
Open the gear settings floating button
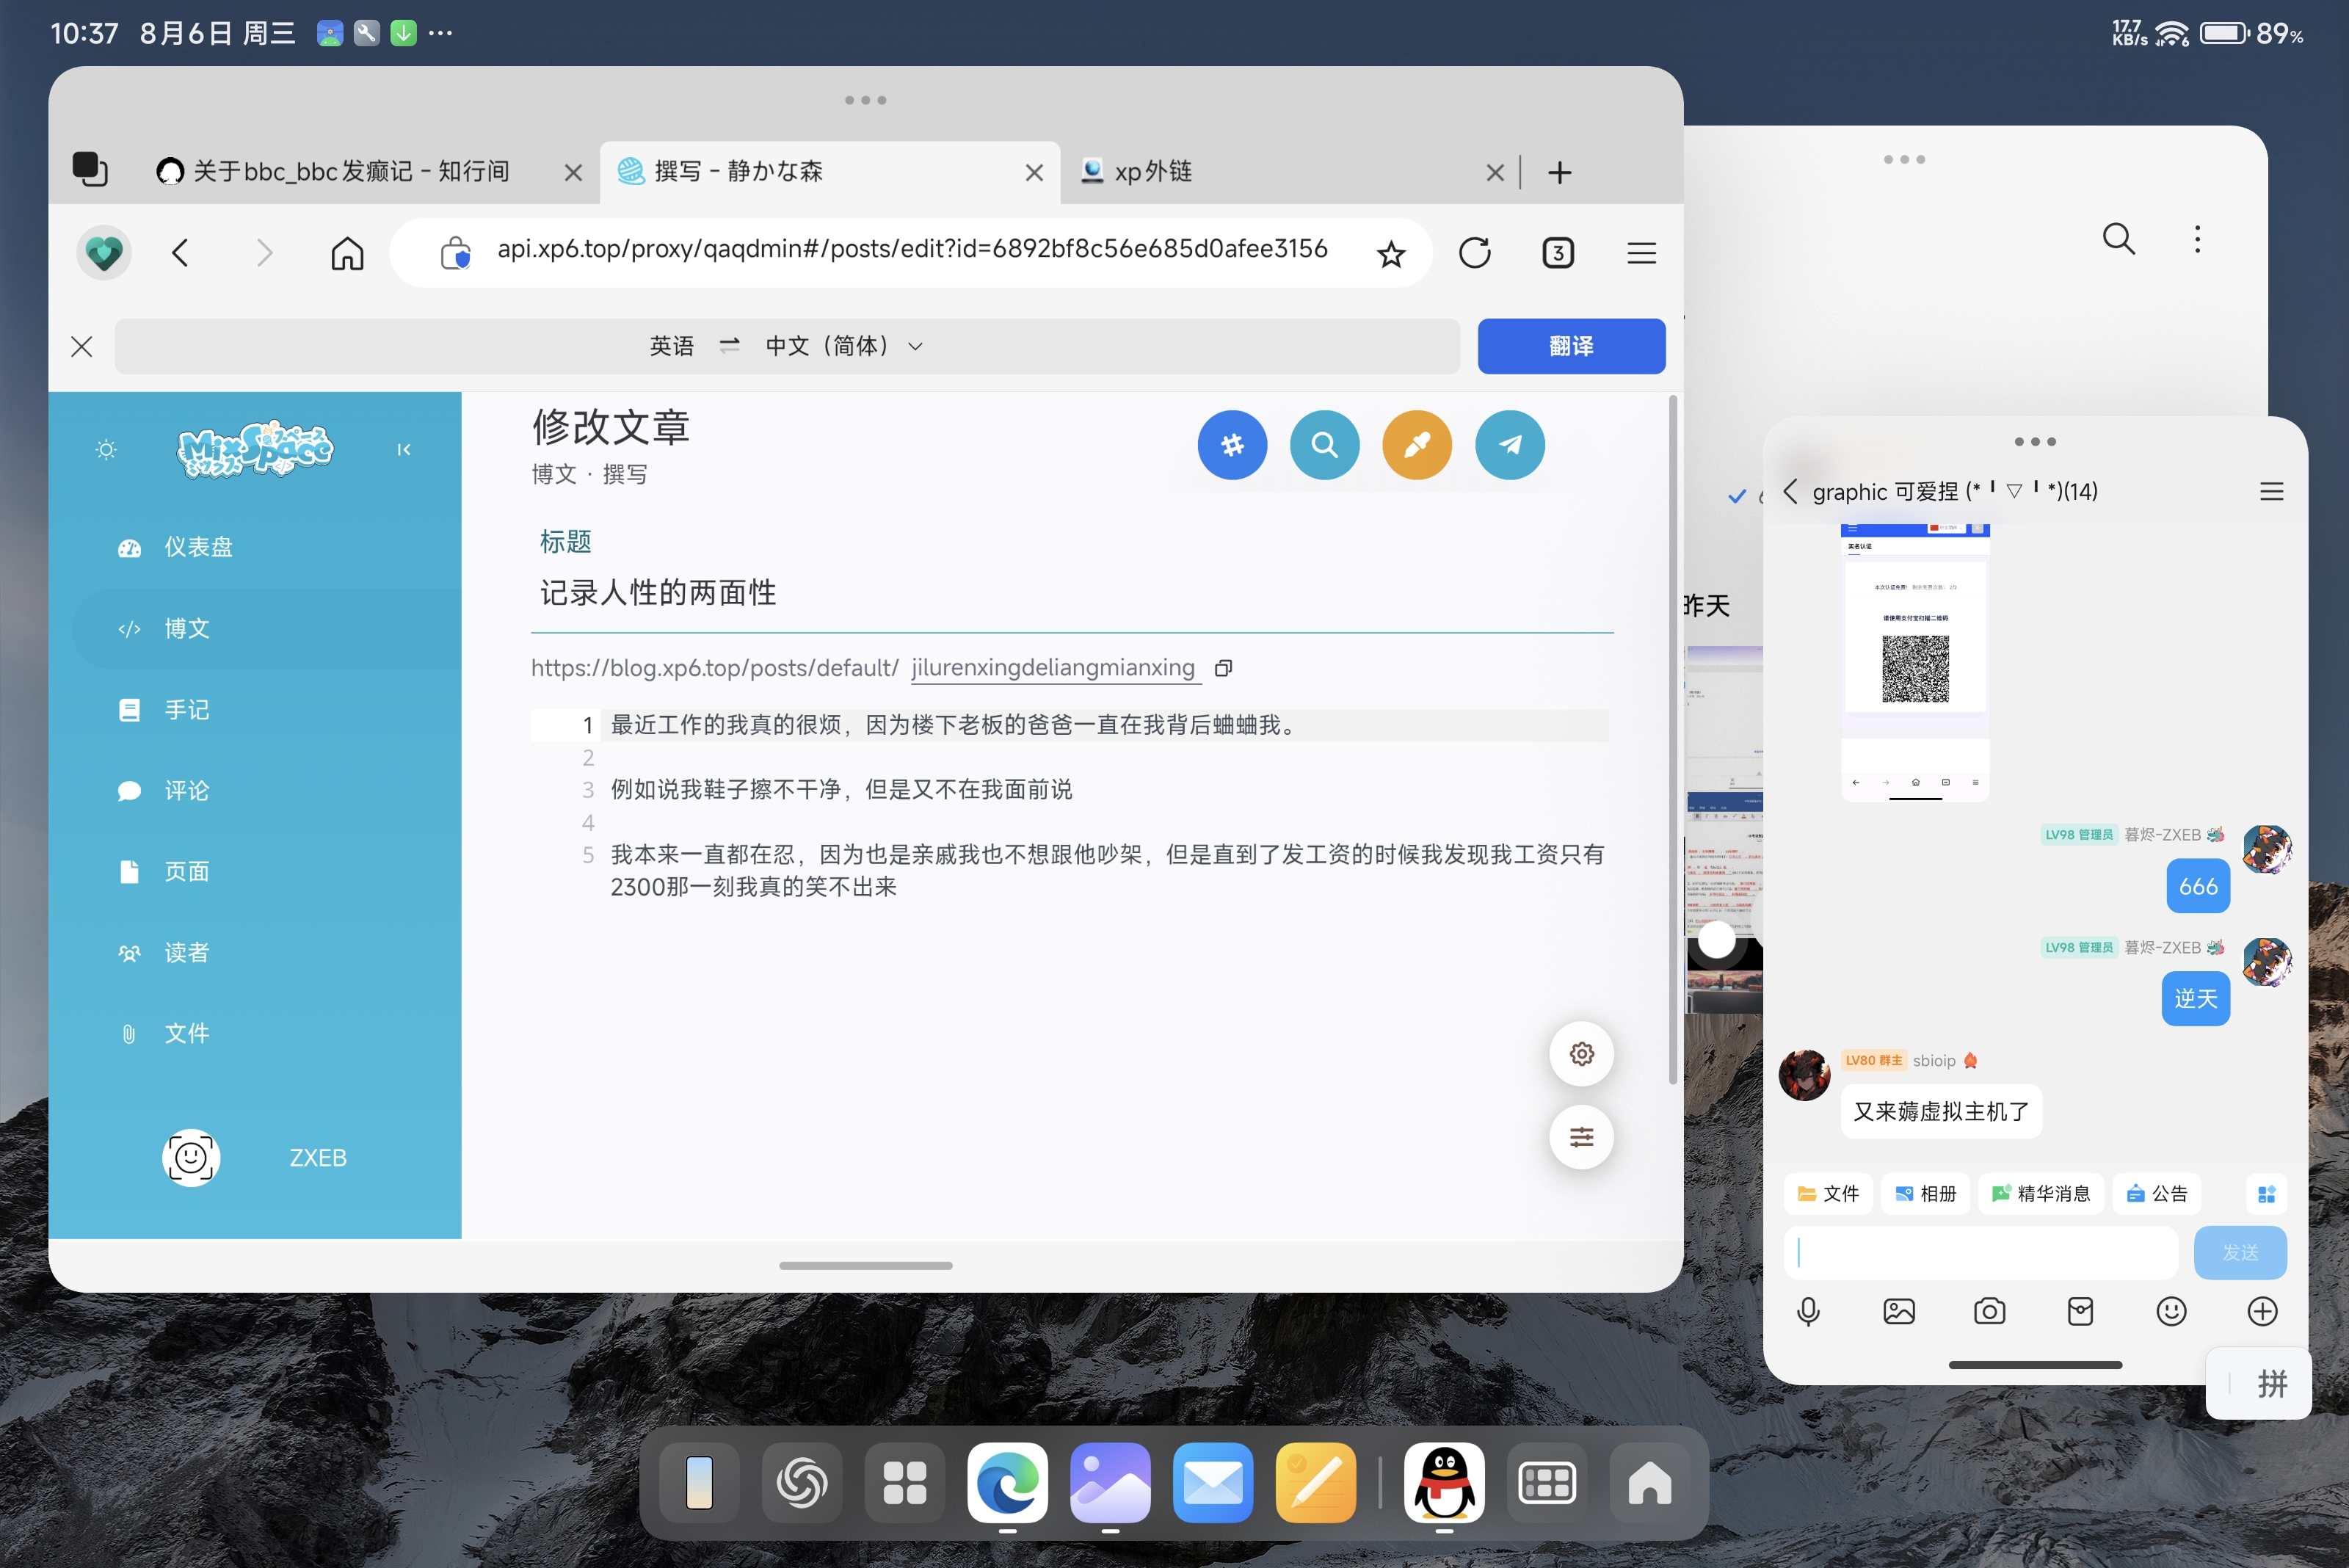(x=1581, y=1054)
